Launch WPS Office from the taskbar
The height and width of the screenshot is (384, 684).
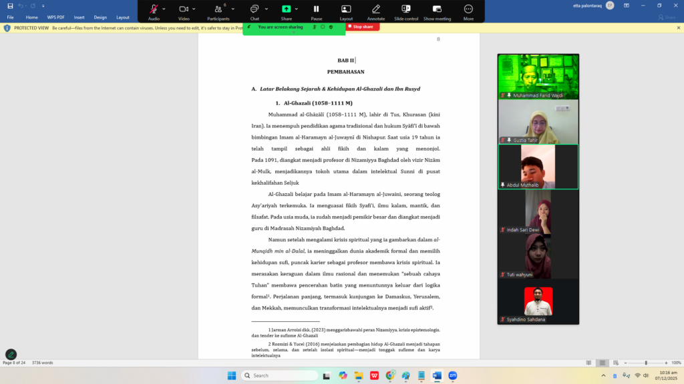374,375
